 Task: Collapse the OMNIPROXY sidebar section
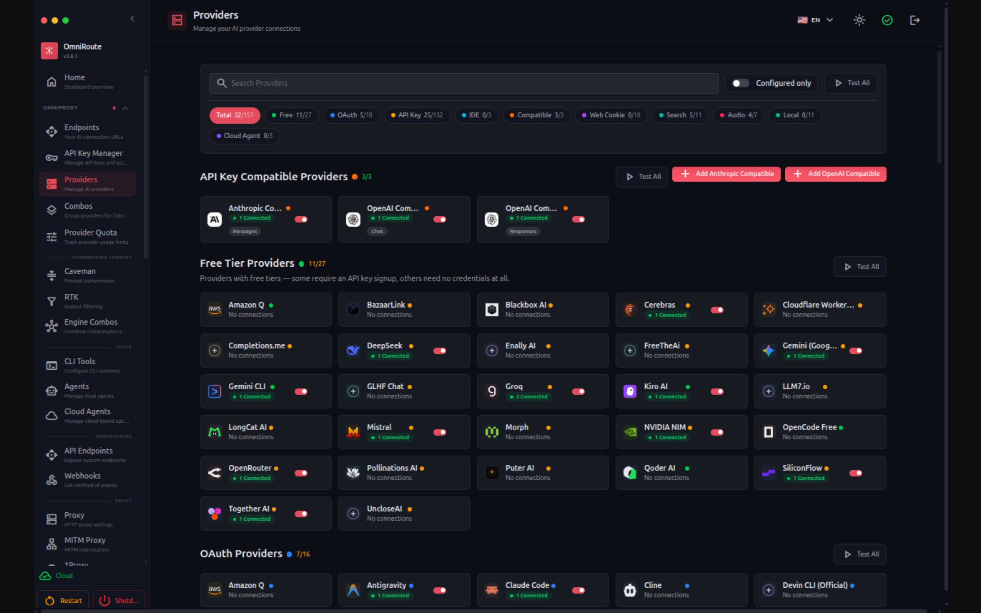click(x=125, y=108)
